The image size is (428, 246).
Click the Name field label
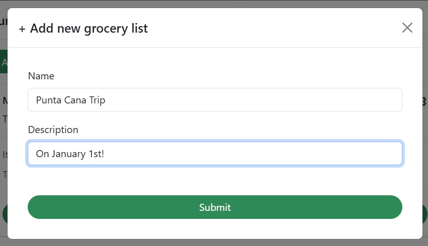41,76
